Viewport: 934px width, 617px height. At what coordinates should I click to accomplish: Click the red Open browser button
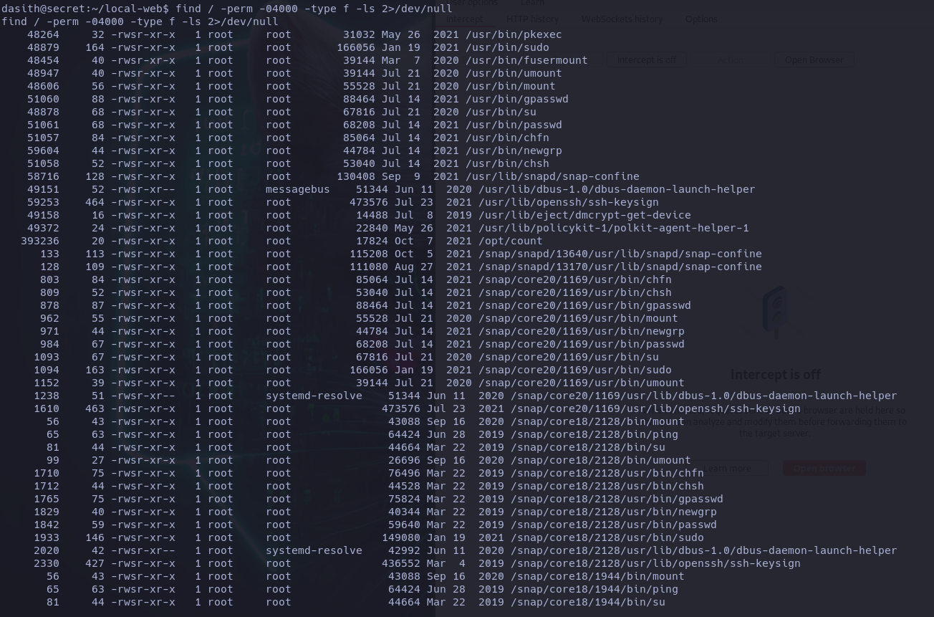[x=824, y=469]
